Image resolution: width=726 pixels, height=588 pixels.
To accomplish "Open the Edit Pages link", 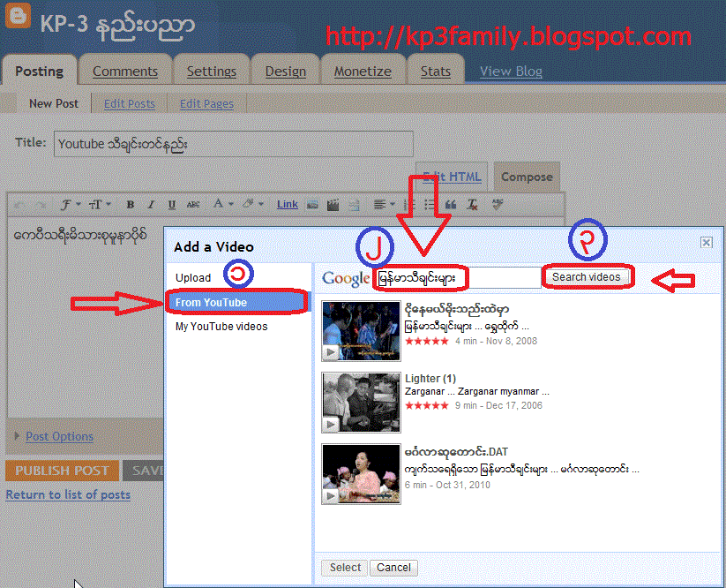I will (206, 104).
